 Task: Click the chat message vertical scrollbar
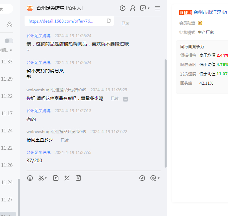point(166,113)
